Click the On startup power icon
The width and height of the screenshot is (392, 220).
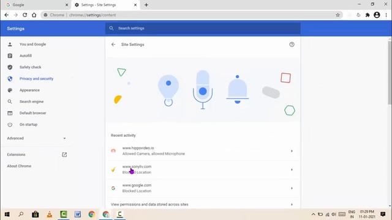10,125
